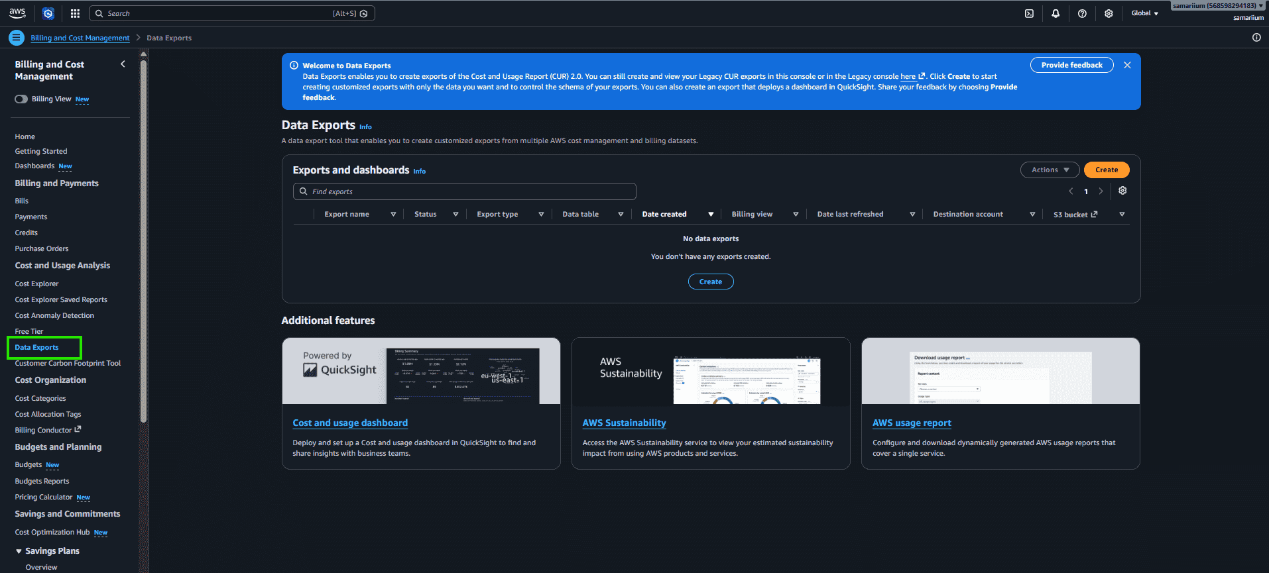The width and height of the screenshot is (1269, 573).
Task: Open the samariium account dropdown
Action: click(x=1217, y=6)
